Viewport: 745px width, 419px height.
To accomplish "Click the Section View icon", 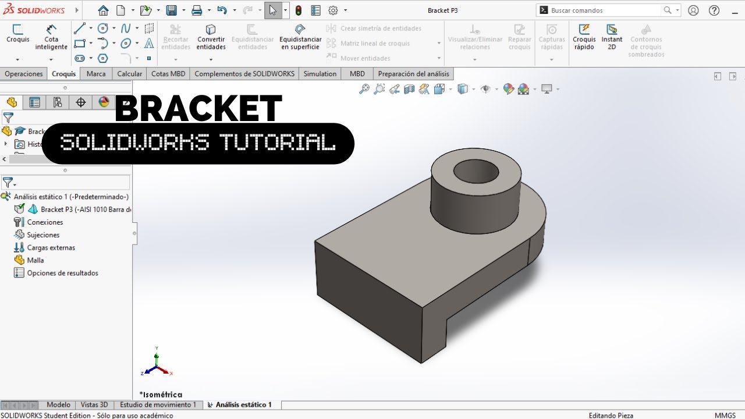I will [409, 88].
